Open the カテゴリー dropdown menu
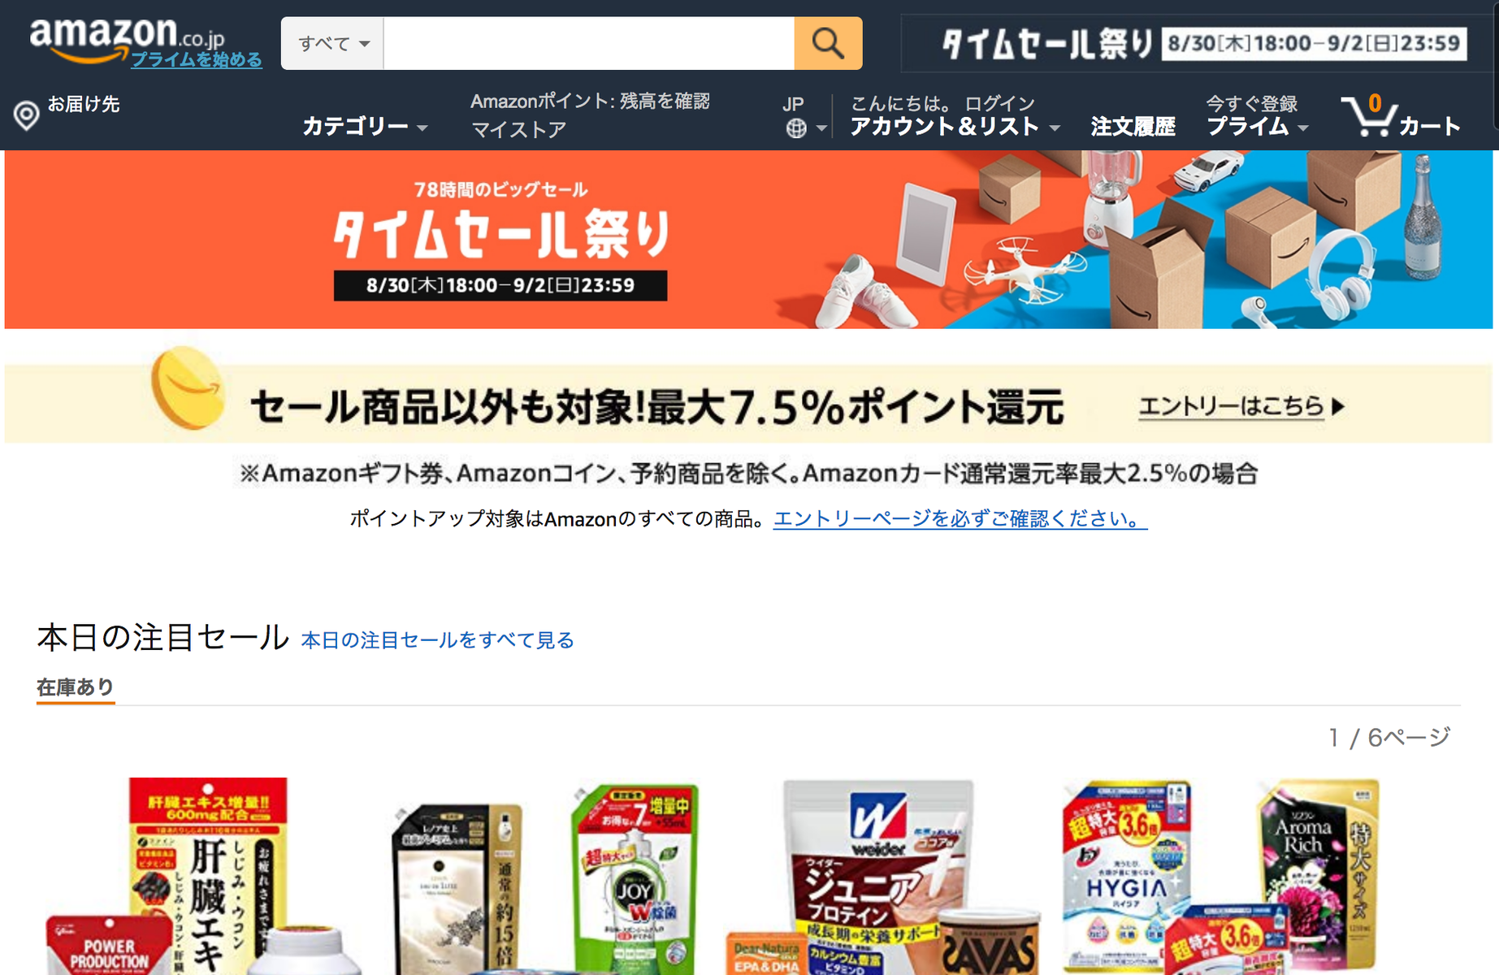This screenshot has width=1499, height=975. pos(365,127)
